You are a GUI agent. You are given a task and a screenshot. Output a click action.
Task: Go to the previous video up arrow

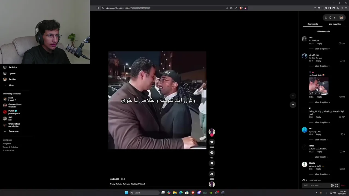293,96
